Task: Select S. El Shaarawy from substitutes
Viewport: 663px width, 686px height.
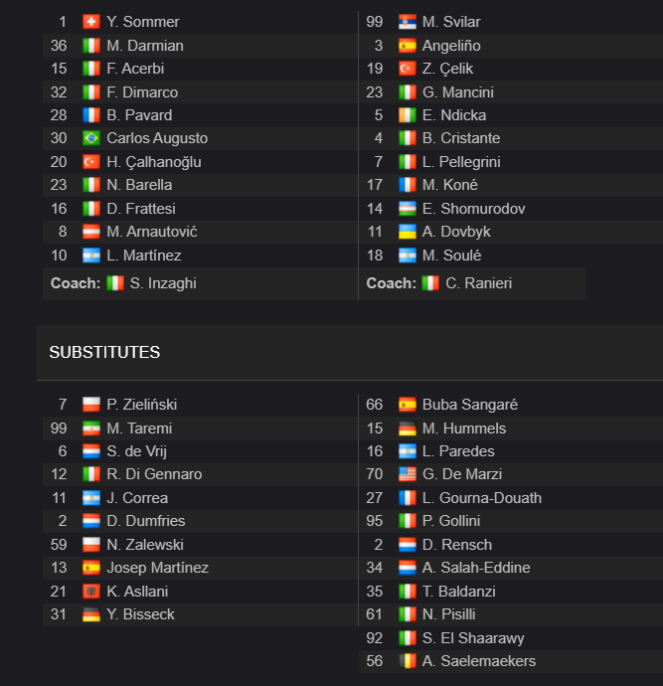Action: coord(473,638)
